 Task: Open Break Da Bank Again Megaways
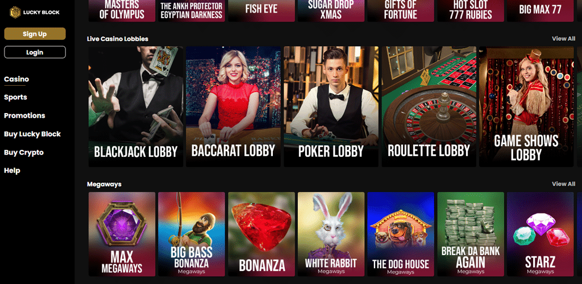[x=471, y=234]
